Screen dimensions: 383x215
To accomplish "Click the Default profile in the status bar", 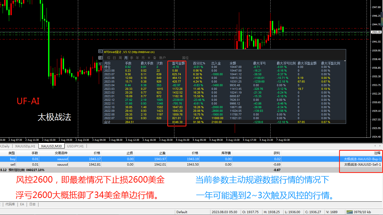I will pos(182,212).
